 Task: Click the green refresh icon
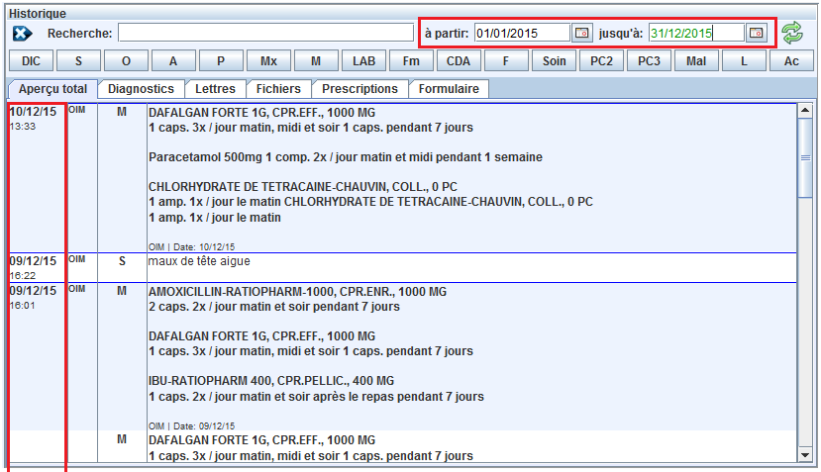[x=792, y=33]
